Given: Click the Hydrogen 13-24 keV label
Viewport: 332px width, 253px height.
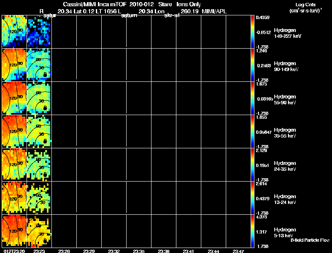Looking at the screenshot, I should pos(285,199).
